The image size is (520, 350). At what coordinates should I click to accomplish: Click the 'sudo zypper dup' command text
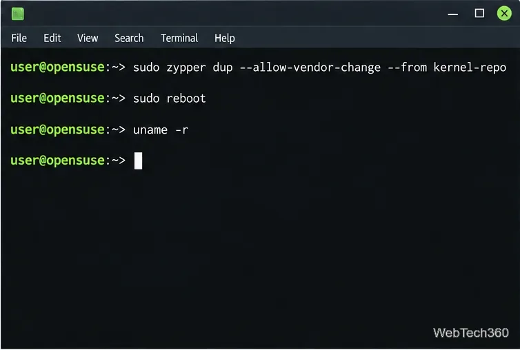point(183,68)
